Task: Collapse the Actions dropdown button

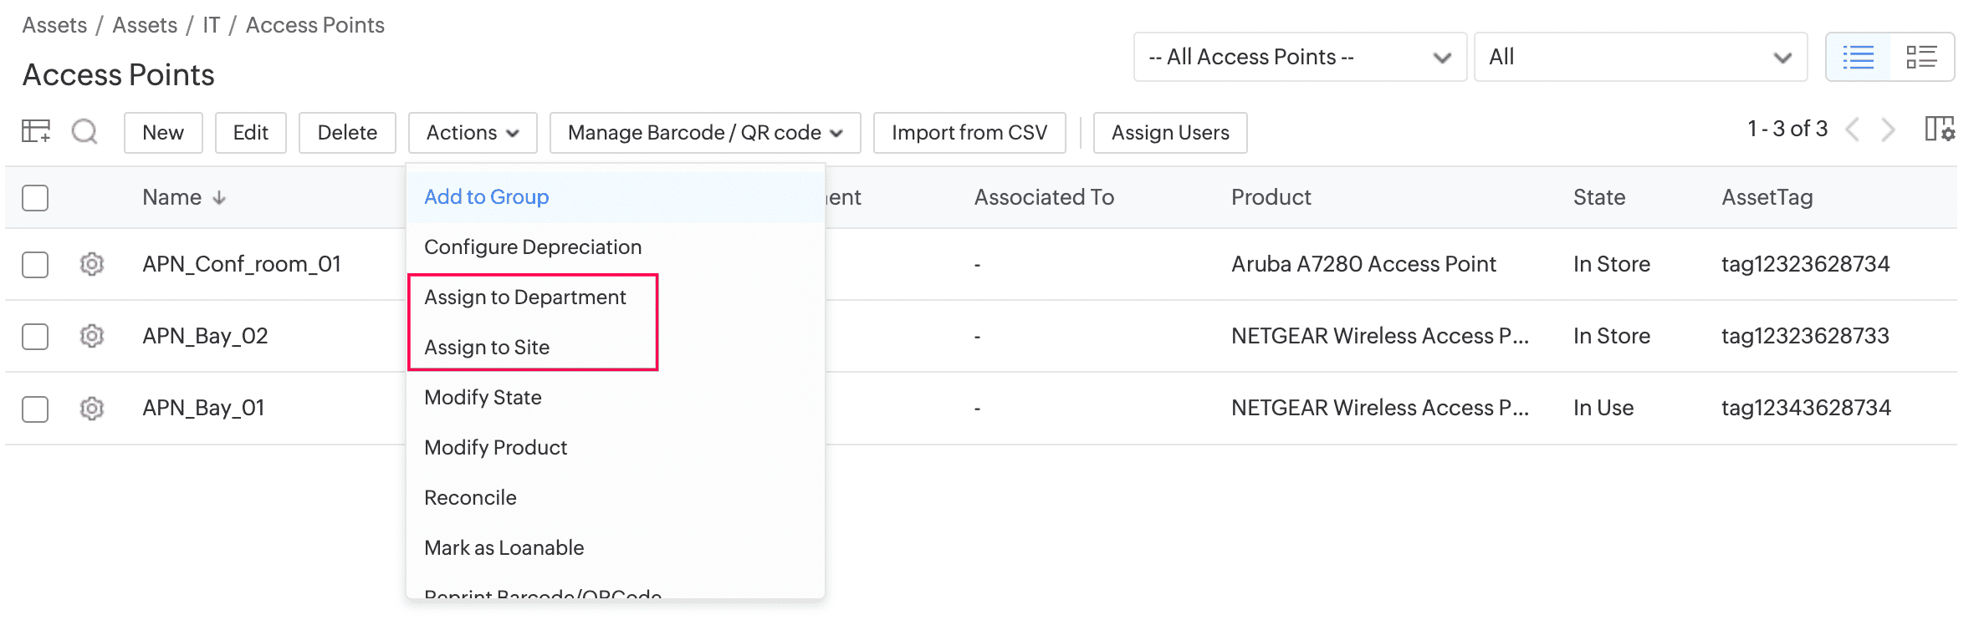Action: coord(472,133)
